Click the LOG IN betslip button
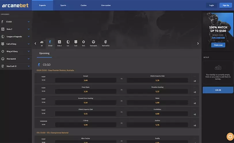Image resolution: width=234 pixels, height=143 pixels. tap(218, 90)
